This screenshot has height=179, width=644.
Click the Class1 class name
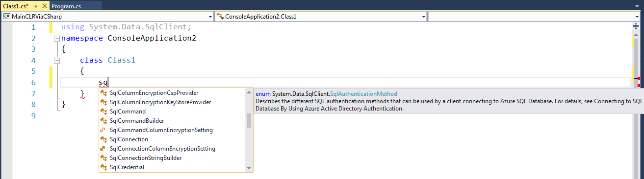click(x=121, y=61)
